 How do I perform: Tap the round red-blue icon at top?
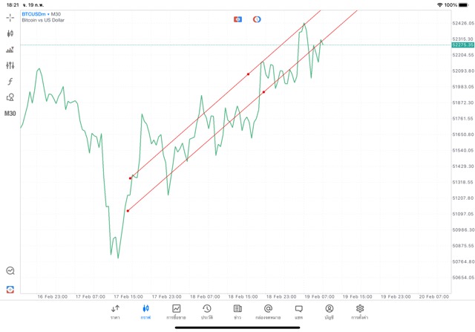tap(257, 19)
